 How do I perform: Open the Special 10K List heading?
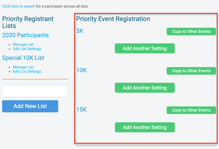pos(23,58)
